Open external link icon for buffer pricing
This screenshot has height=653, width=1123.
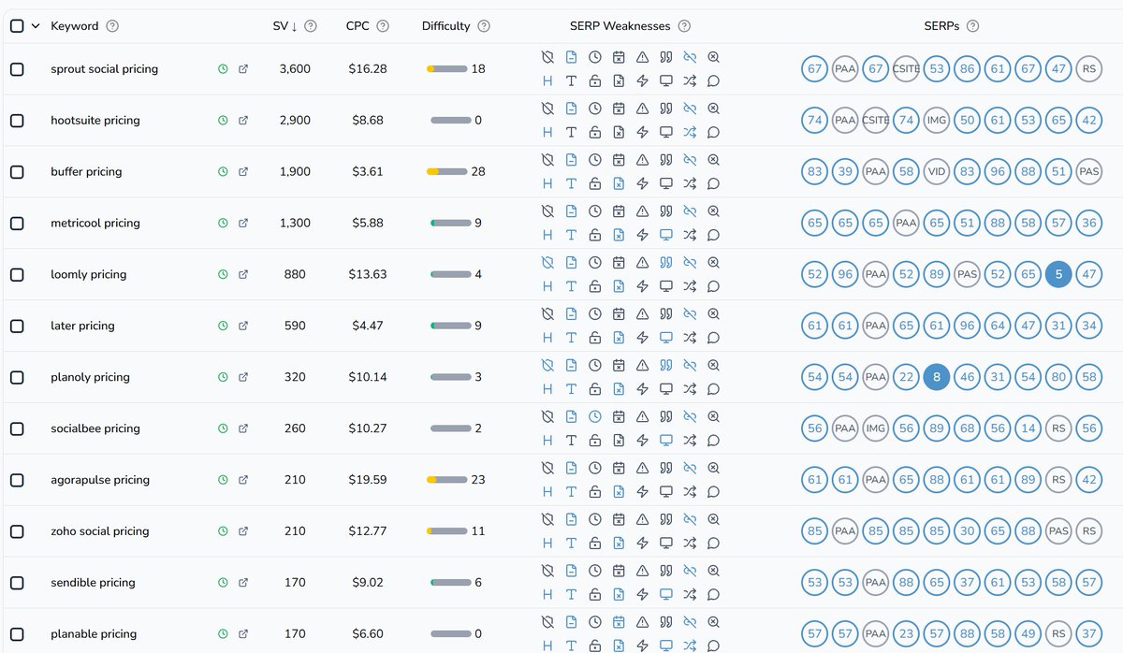[x=243, y=172]
